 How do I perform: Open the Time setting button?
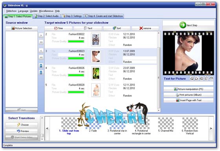coord(59,28)
